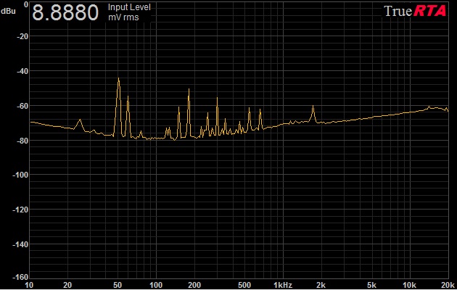This screenshot has height=290, width=457.
Task: Click the 1kHz frequency label
Action: tap(283, 285)
